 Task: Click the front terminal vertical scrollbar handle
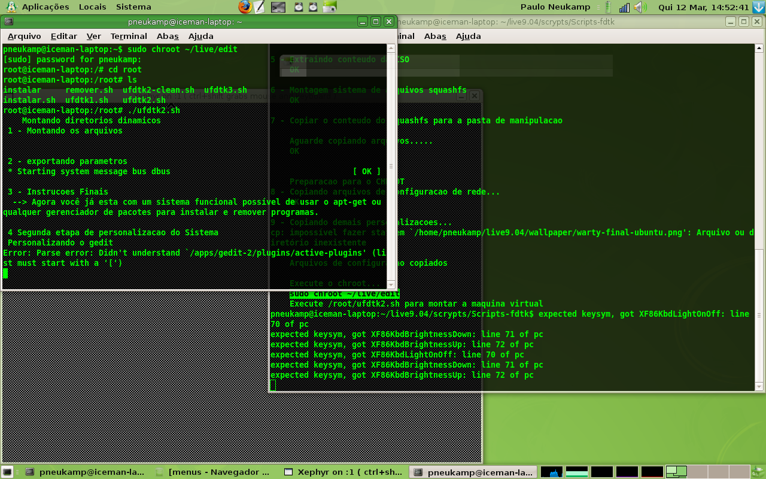tap(391, 166)
